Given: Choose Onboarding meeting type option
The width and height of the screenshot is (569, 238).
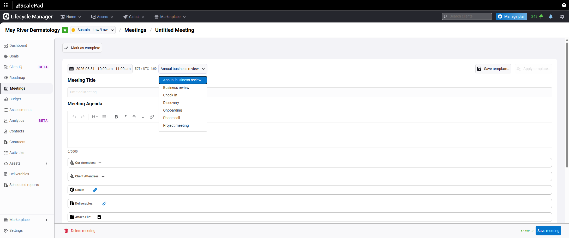Looking at the screenshot, I should coord(172,110).
